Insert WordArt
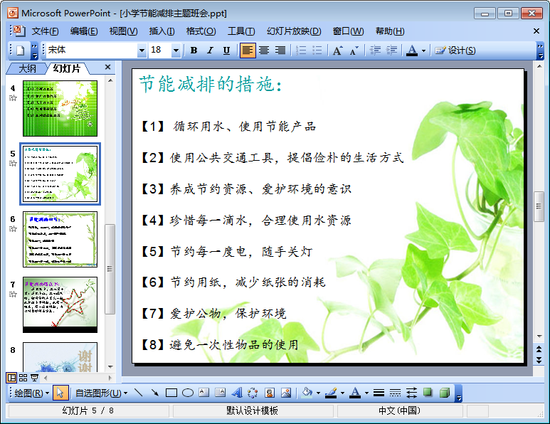 tap(237, 393)
